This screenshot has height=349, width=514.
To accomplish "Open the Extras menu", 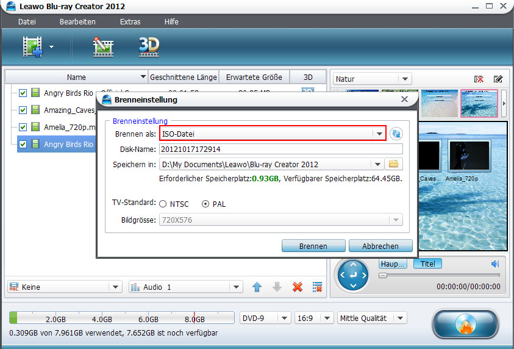I will [x=130, y=21].
